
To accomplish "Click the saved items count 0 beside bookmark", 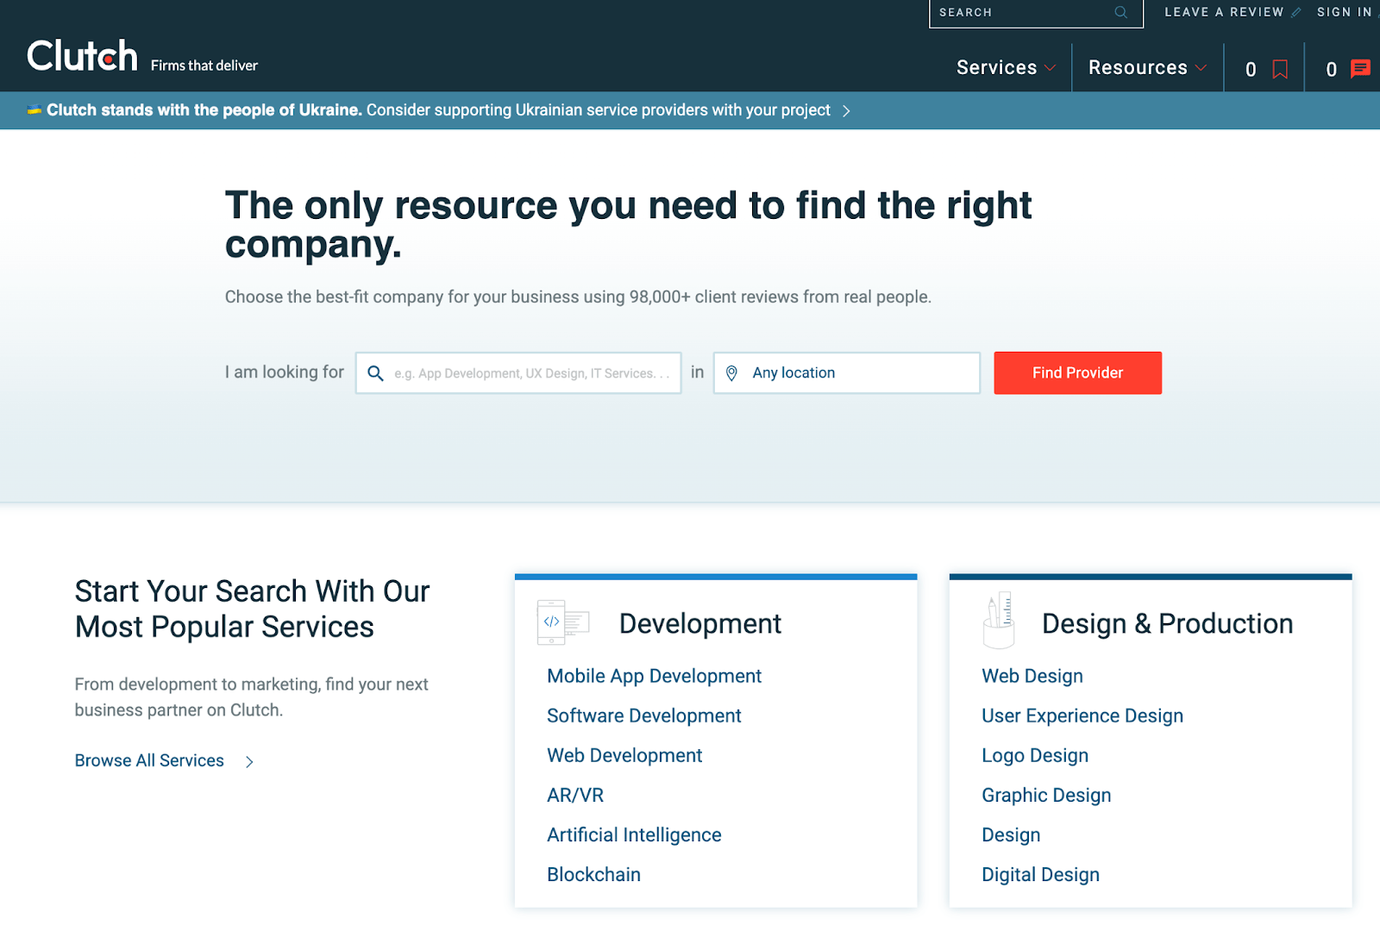I will tap(1251, 69).
